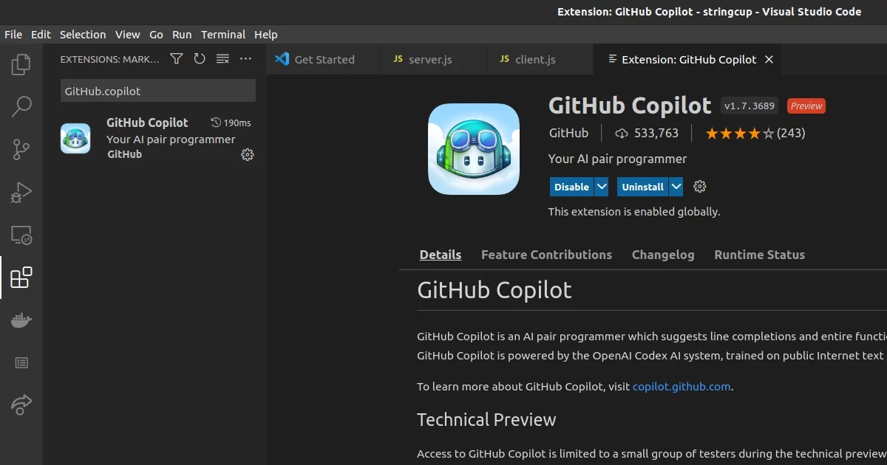887x465 pixels.
Task: Open the Remote Explorer view
Action: 21,235
